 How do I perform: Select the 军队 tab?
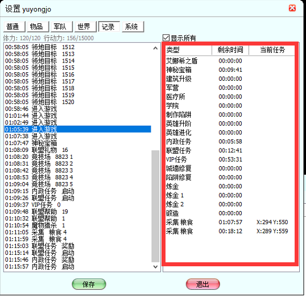click(62, 27)
